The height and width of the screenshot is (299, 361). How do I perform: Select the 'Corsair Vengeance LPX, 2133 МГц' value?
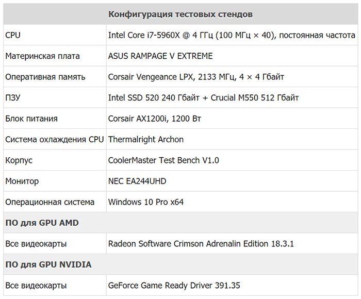[x=172, y=77]
